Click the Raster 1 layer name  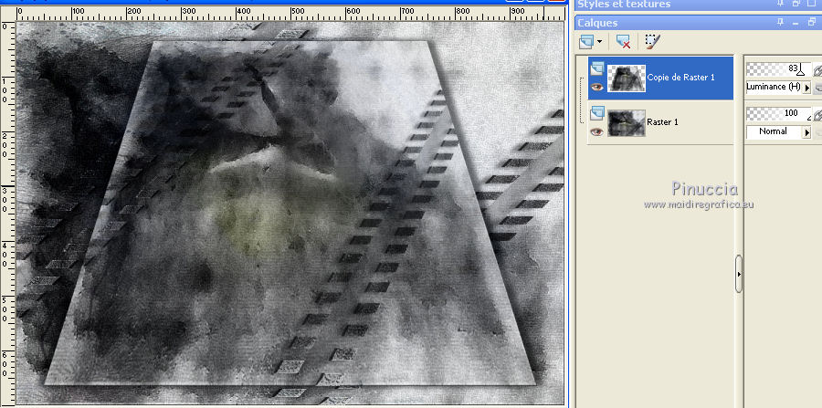click(x=663, y=121)
